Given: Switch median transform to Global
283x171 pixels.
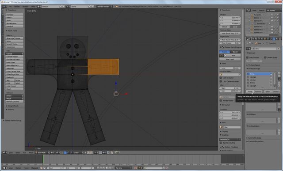Looking at the screenshot, I should click(x=225, y=27).
